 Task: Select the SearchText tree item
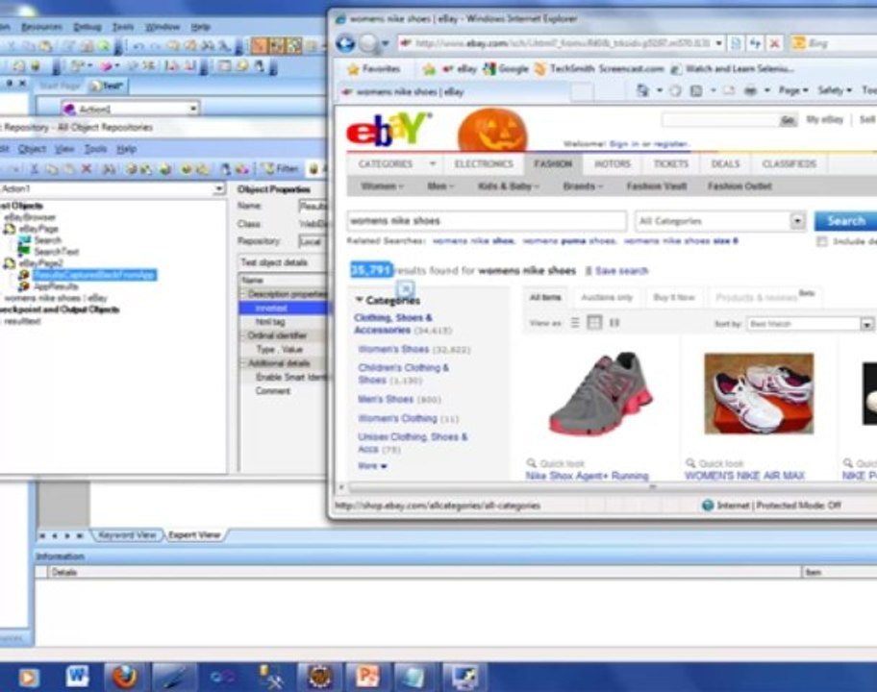(x=56, y=252)
